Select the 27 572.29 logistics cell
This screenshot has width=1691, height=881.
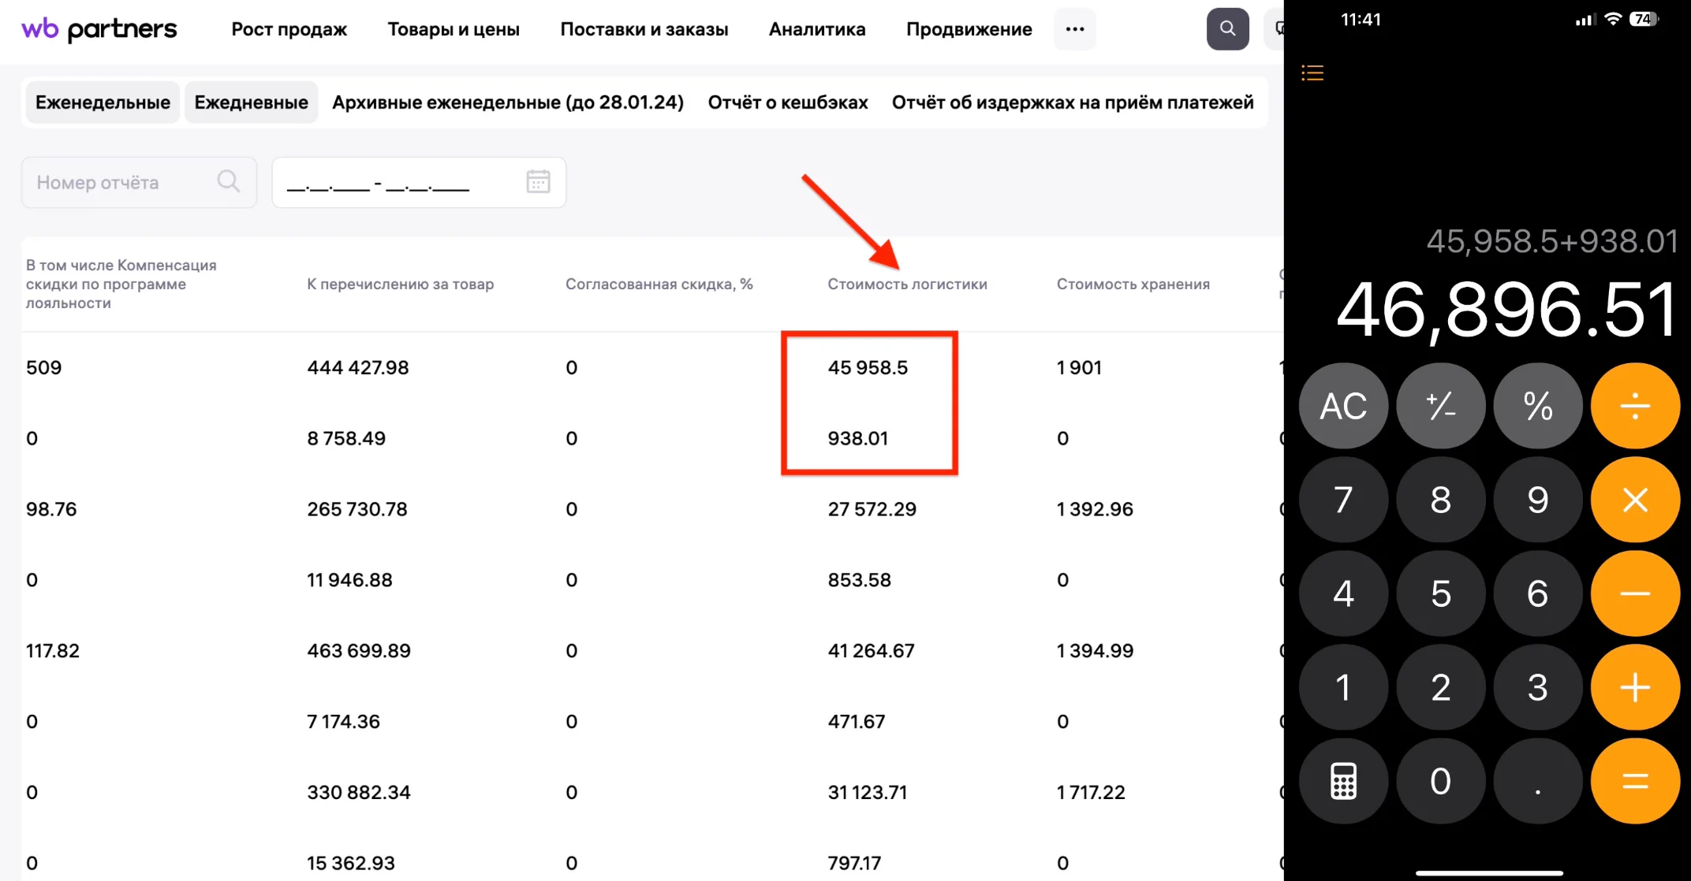tap(872, 509)
